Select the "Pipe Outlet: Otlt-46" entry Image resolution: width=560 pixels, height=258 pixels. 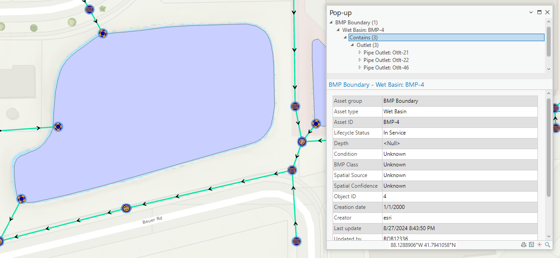pyautogui.click(x=385, y=67)
